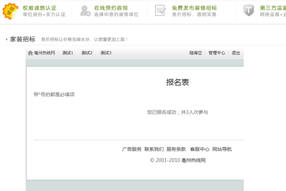Open 网站导航 footer link
286x191 pixels.
pos(222,149)
